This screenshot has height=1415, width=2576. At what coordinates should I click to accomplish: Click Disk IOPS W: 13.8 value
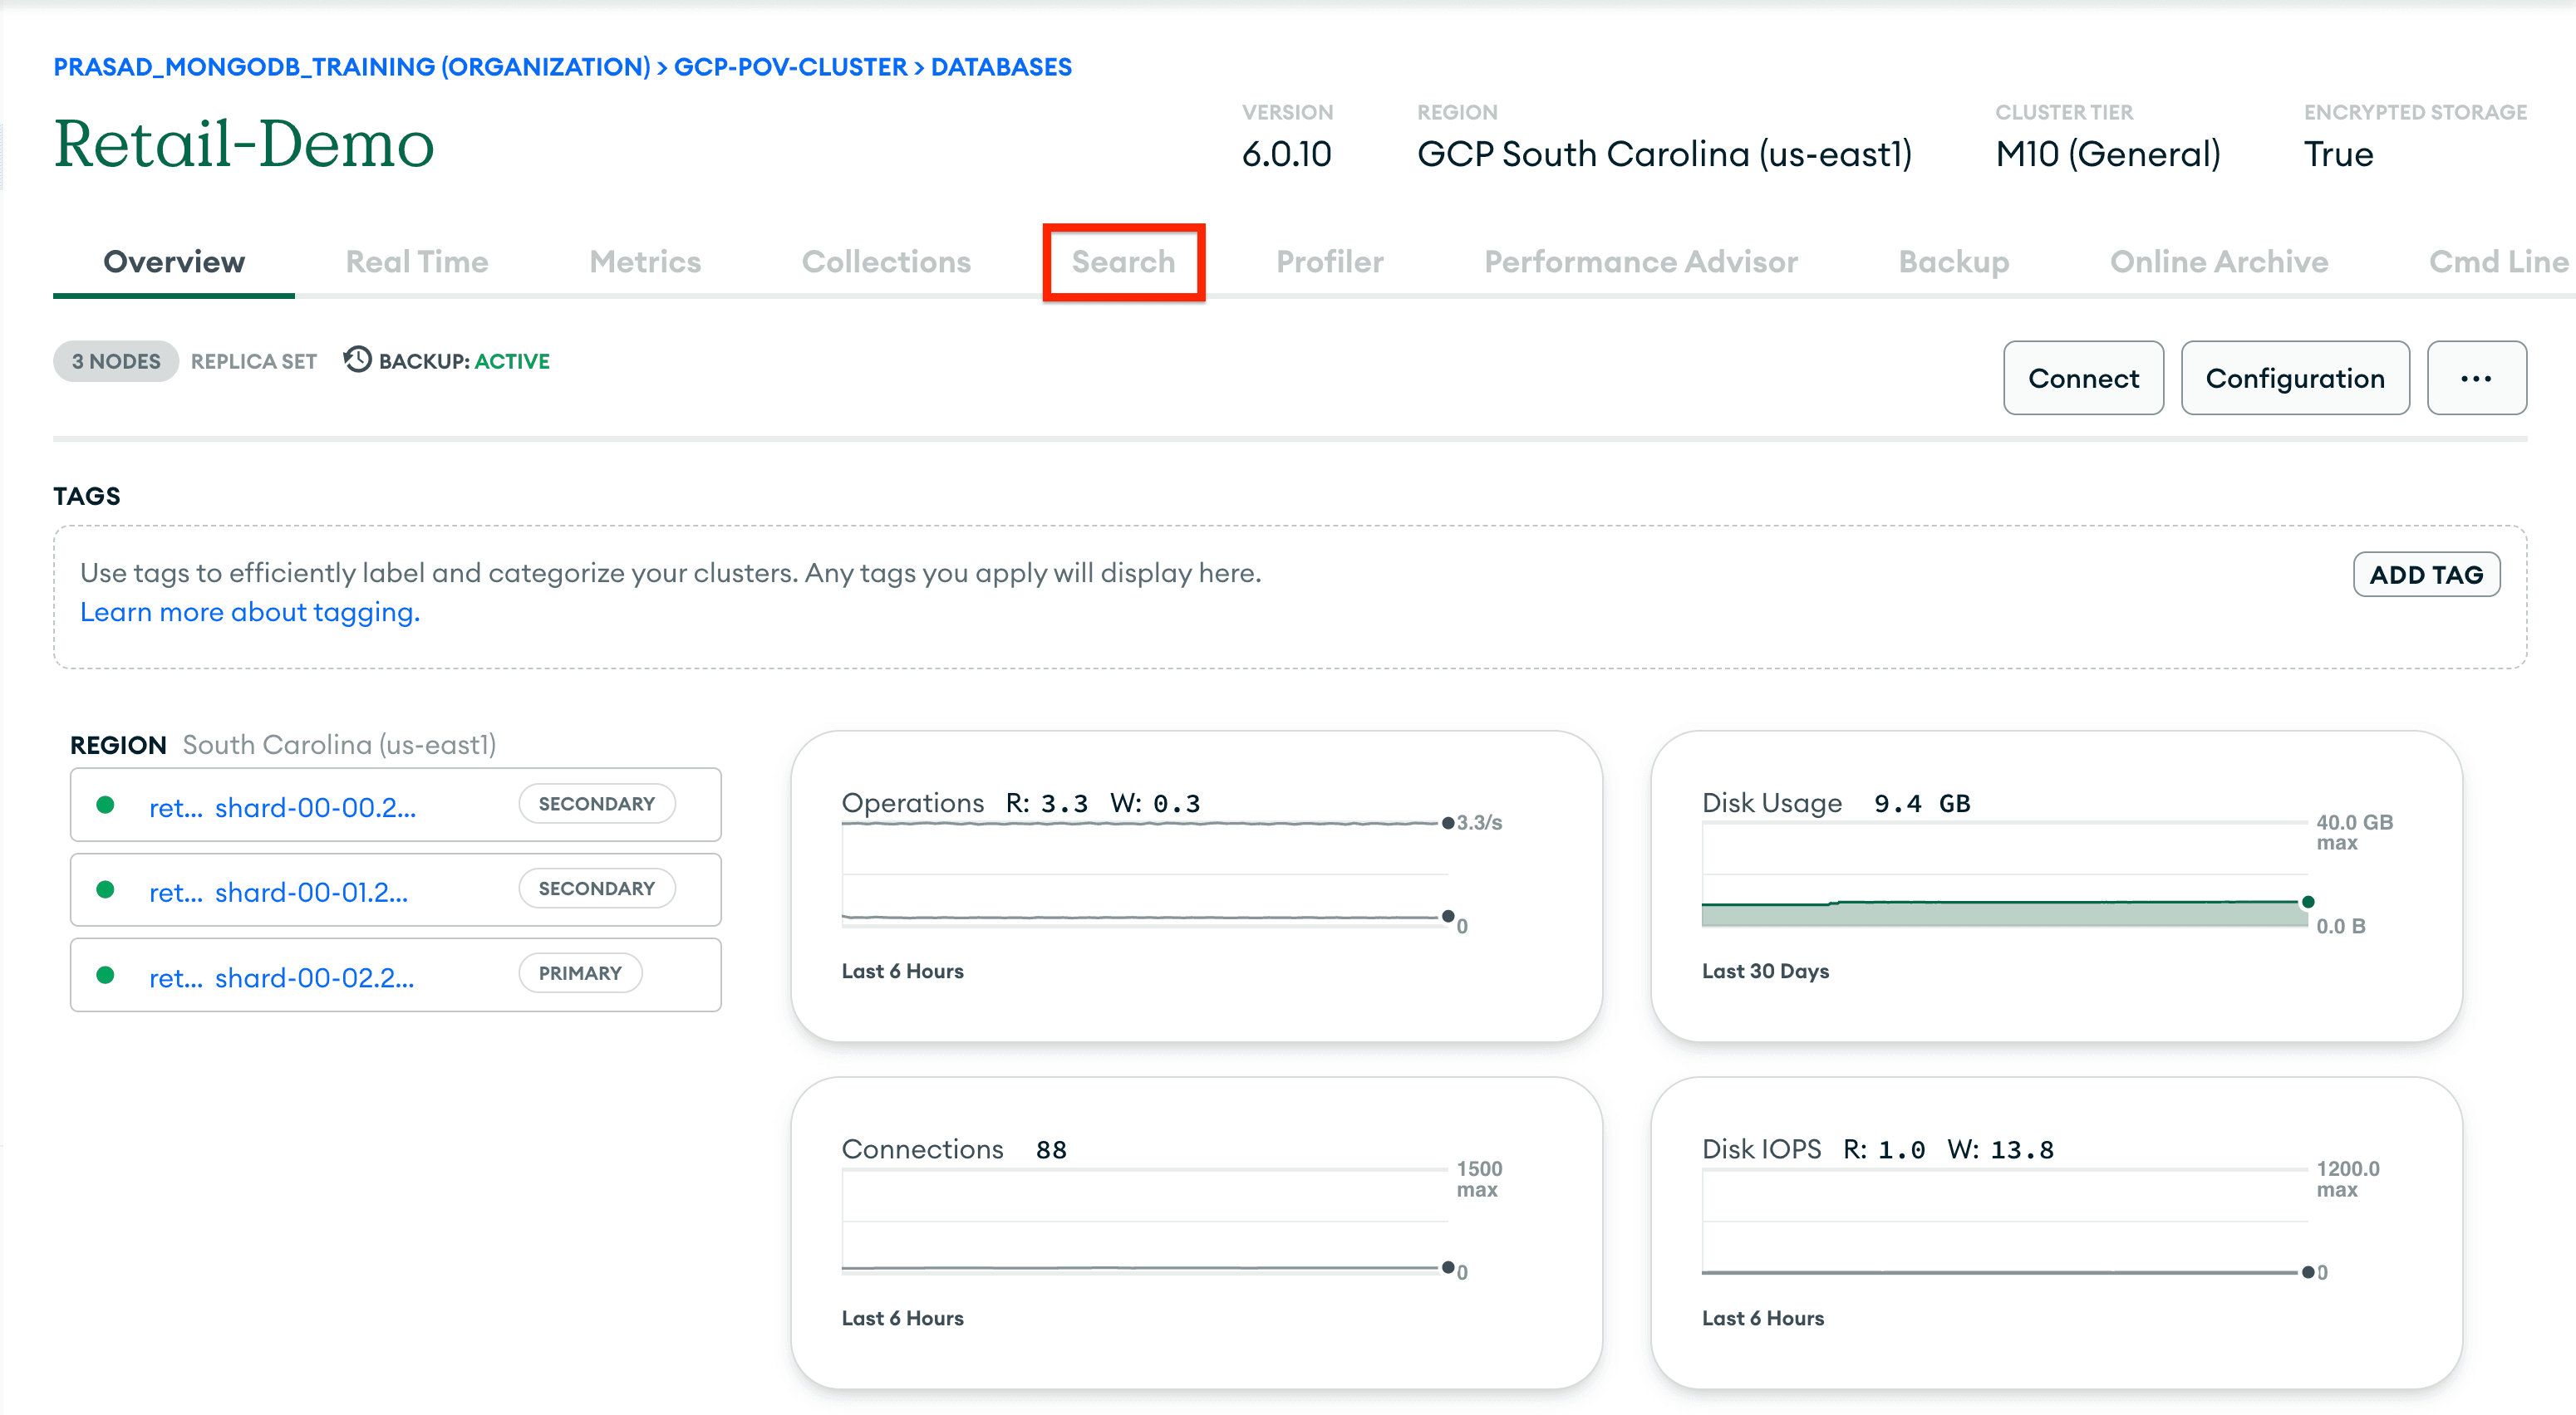tap(2000, 1150)
